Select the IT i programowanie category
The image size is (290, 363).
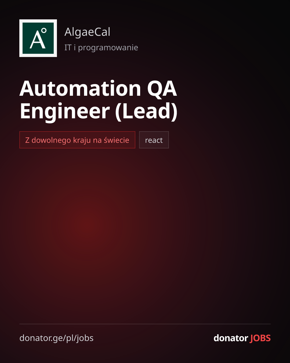(101, 48)
